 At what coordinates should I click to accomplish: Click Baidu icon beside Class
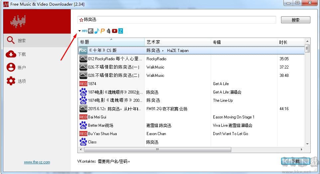coord(83,142)
